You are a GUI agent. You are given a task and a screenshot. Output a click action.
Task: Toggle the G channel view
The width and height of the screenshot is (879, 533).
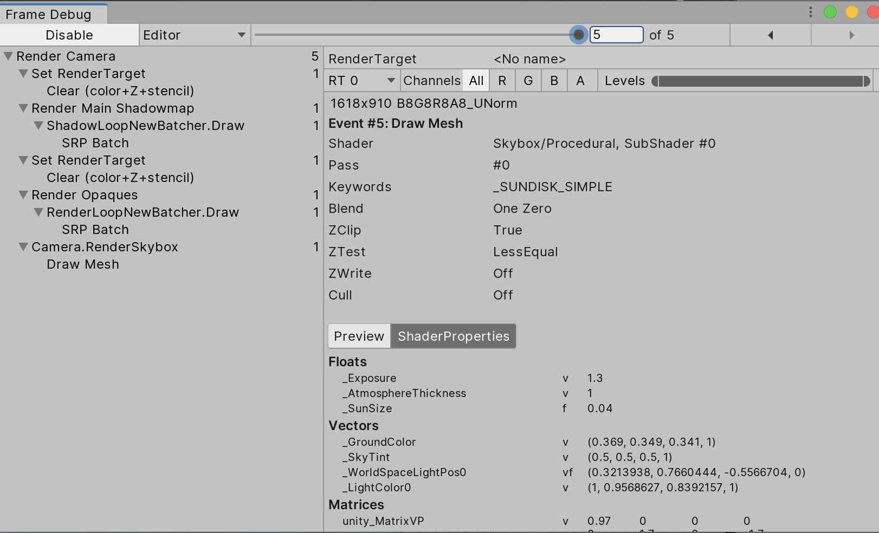point(527,80)
